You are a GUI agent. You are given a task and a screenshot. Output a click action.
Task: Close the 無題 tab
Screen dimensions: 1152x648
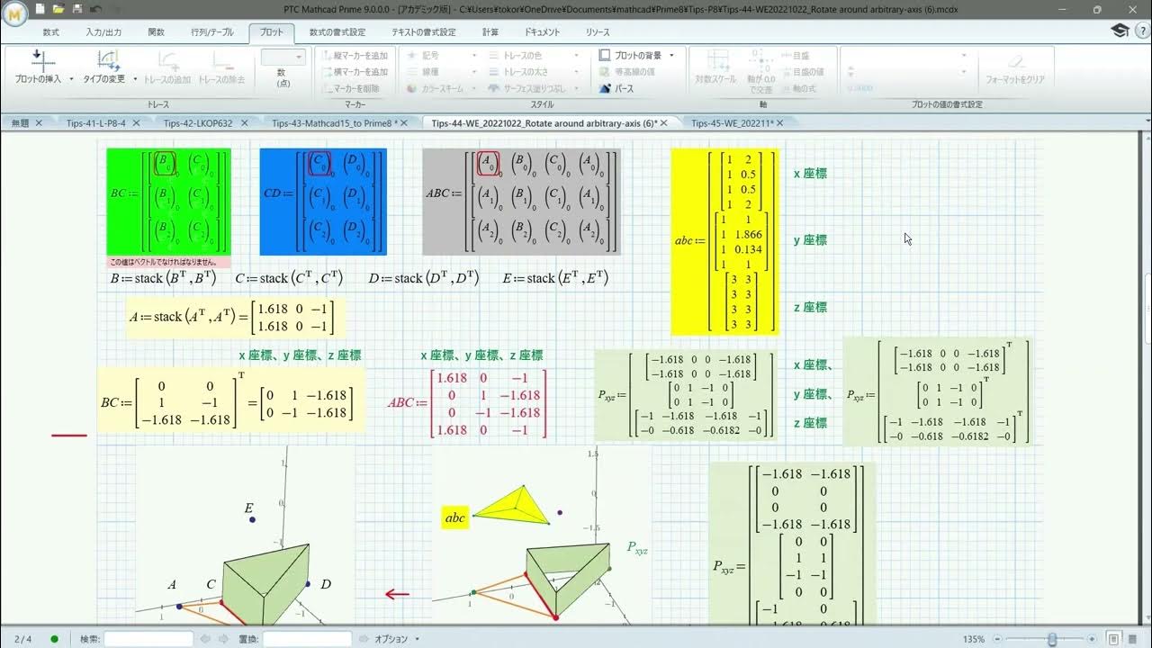[x=39, y=123]
